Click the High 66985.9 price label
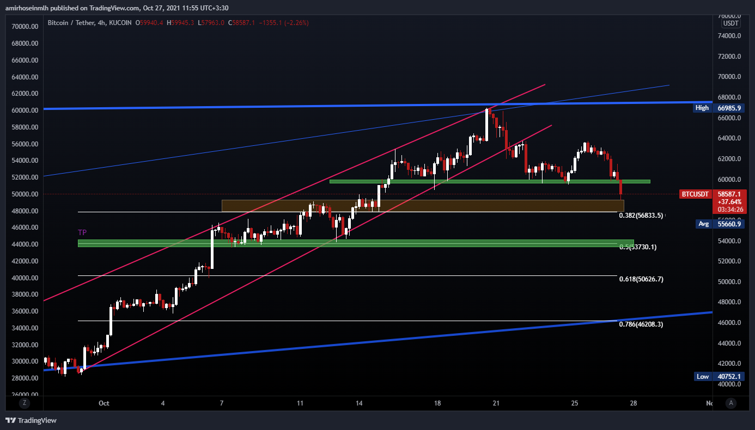This screenshot has height=430, width=755. point(718,108)
